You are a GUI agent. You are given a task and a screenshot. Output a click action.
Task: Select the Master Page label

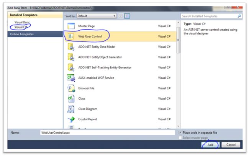click(x=87, y=26)
